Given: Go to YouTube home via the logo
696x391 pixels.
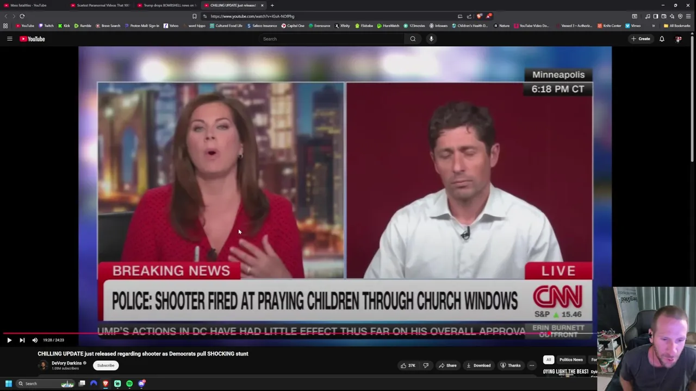Looking at the screenshot, I should [x=32, y=39].
